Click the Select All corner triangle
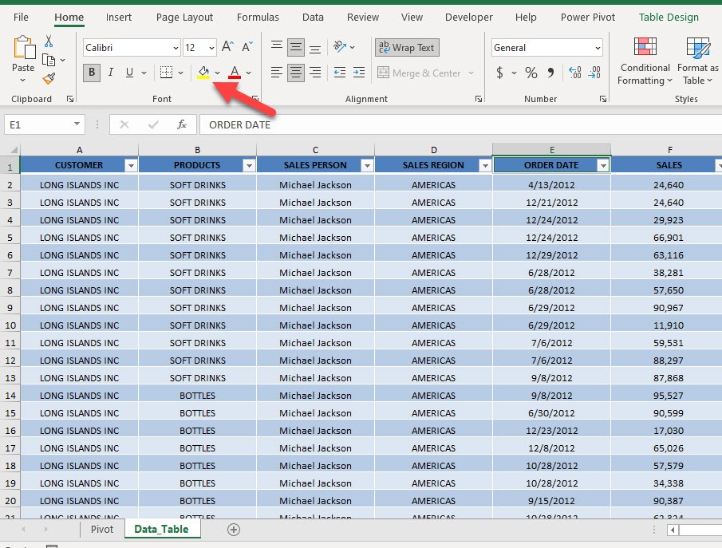The image size is (722, 548). pyautogui.click(x=14, y=150)
